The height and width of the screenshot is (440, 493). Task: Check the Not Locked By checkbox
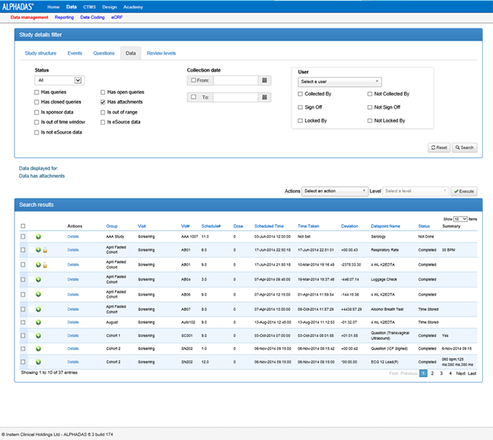pyautogui.click(x=370, y=120)
